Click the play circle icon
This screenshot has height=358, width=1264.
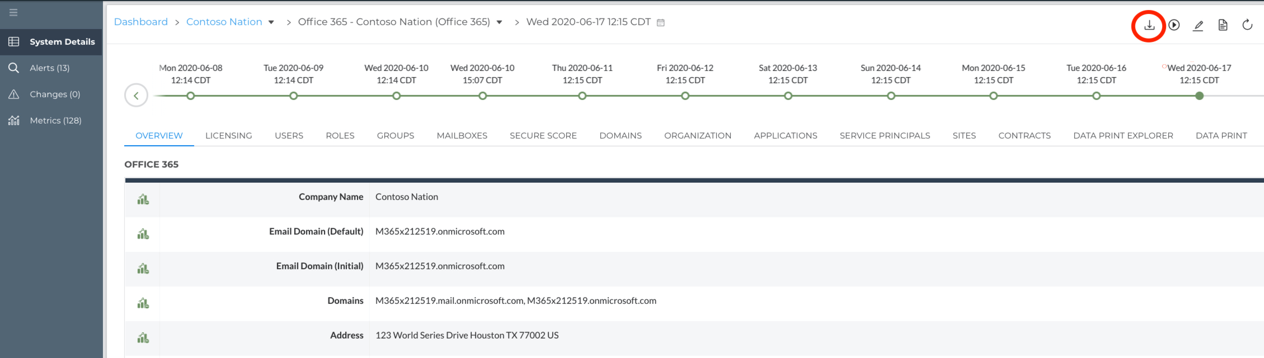tap(1174, 25)
